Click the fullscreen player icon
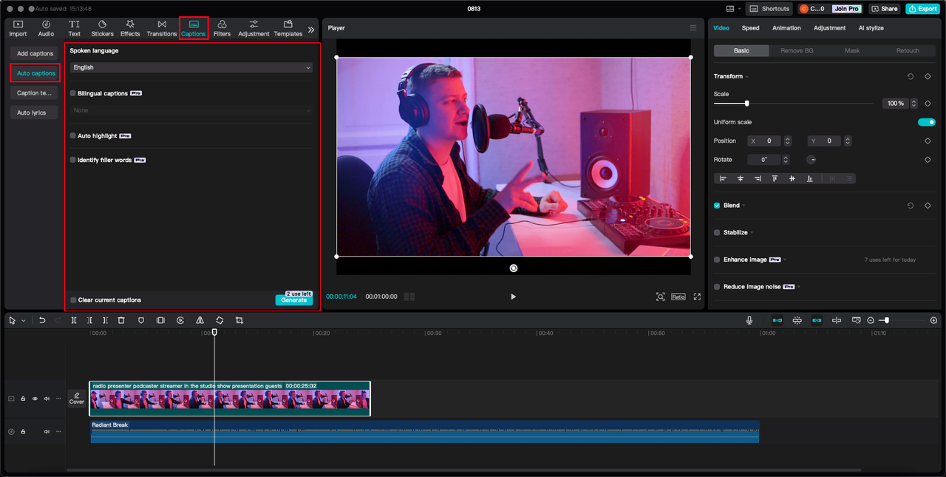946x477 pixels. 697,297
